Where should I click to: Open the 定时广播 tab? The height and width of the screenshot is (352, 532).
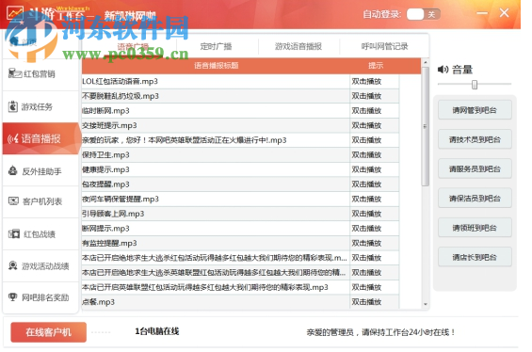[x=216, y=46]
